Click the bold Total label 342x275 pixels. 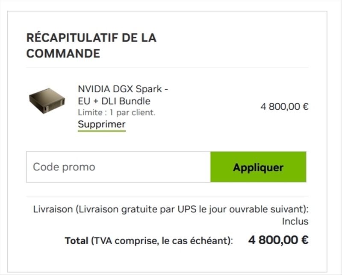tap(77, 241)
